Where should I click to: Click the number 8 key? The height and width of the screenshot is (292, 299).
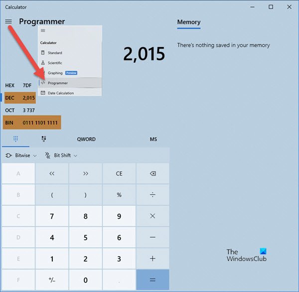pyautogui.click(x=85, y=216)
